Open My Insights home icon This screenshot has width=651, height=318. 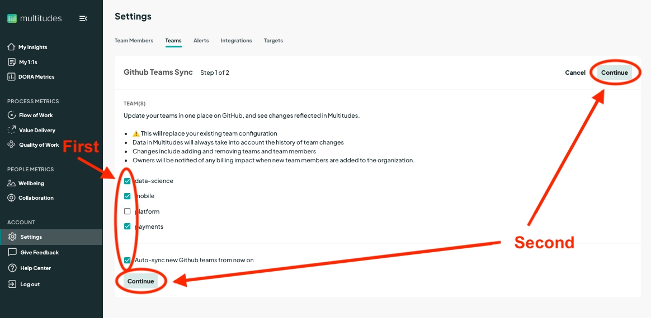11,47
